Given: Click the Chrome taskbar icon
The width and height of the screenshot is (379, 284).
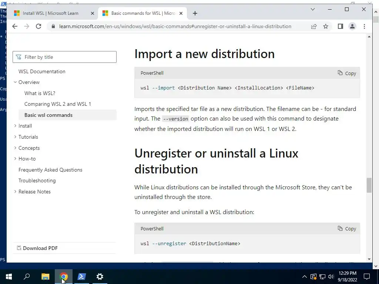Looking at the screenshot, I should (64, 277).
